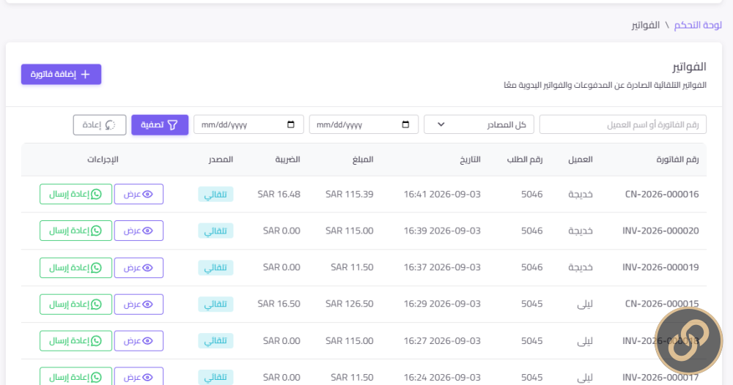Screen dimensions: 733x385
Task: View invoice INV-2026-000020
Action: tap(139, 231)
